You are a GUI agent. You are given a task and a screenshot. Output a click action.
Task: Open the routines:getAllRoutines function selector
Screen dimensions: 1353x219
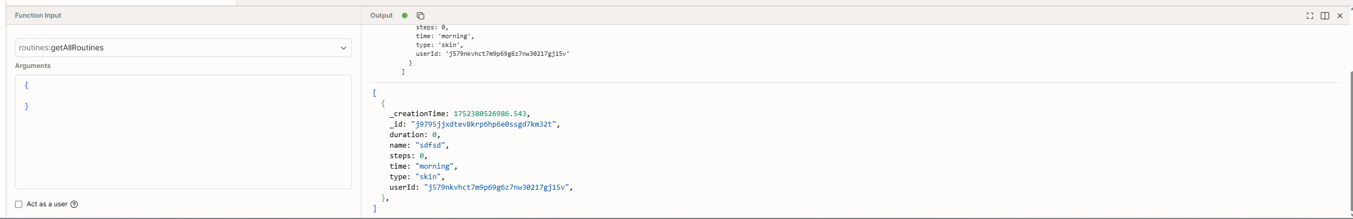183,48
